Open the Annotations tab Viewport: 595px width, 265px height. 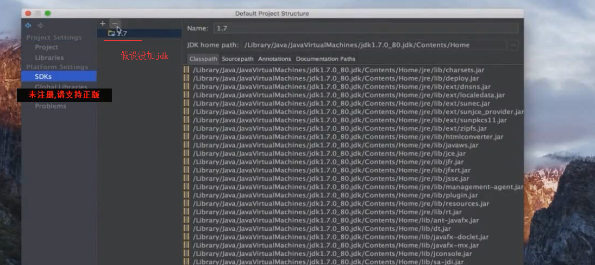(x=274, y=59)
